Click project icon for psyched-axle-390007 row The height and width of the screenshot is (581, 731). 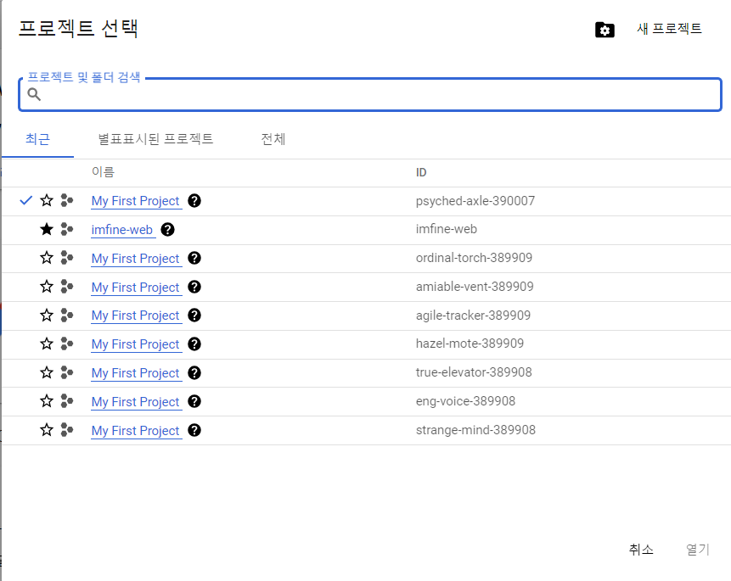click(67, 201)
